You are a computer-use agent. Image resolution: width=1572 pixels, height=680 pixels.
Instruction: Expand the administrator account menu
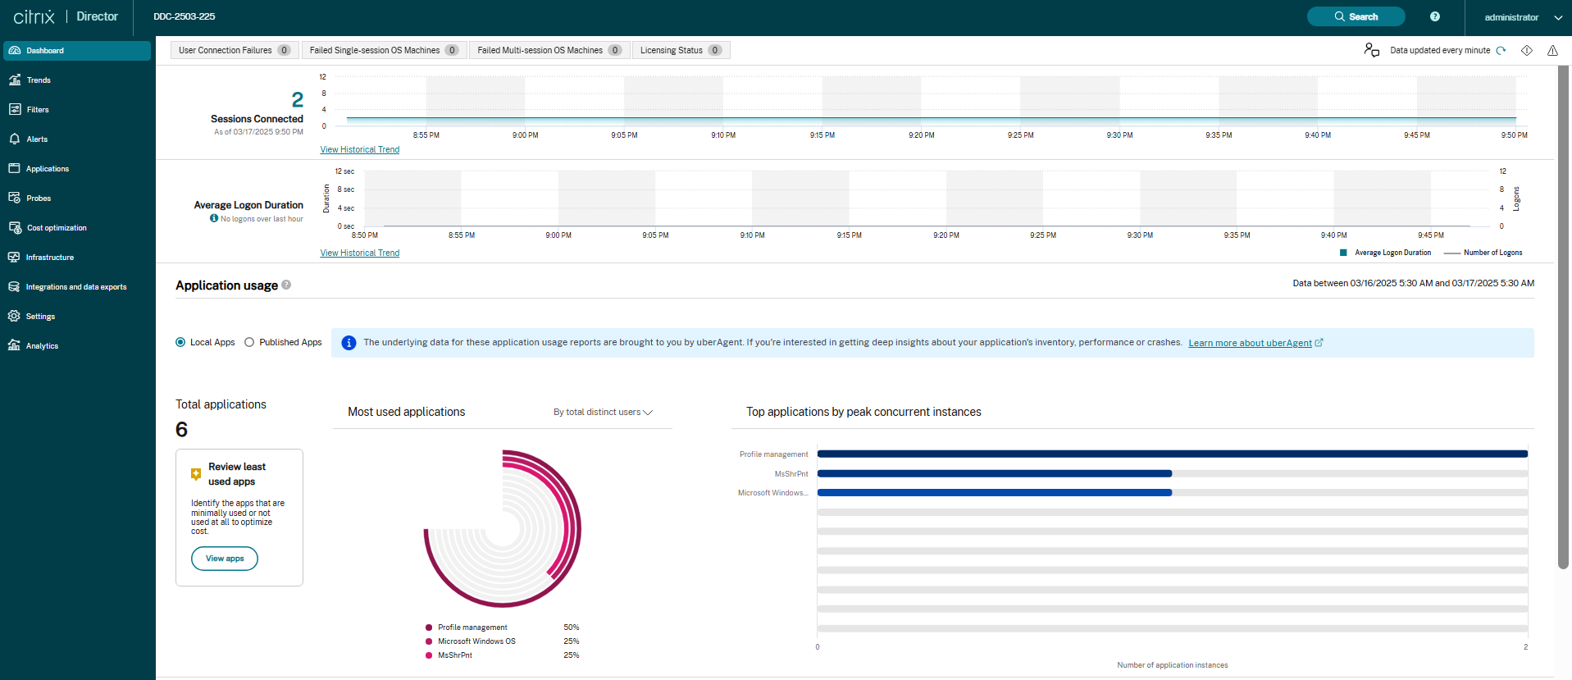pyautogui.click(x=1522, y=17)
